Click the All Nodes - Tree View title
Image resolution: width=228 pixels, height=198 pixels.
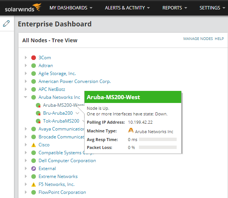(x=50, y=40)
